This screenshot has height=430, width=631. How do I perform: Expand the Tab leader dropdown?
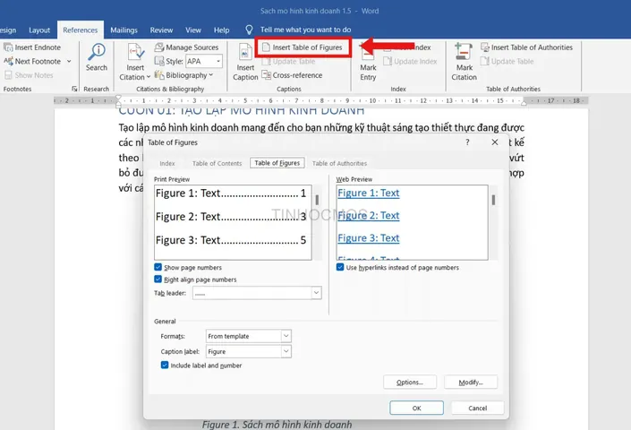[316, 293]
